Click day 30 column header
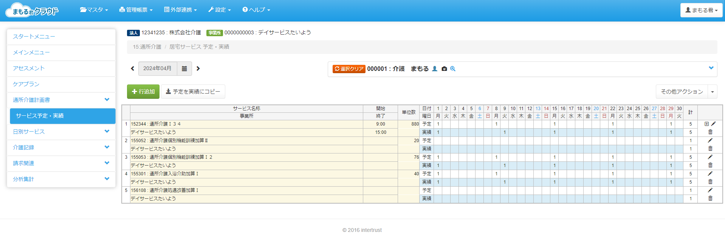This screenshot has width=725, height=250. coord(679,109)
